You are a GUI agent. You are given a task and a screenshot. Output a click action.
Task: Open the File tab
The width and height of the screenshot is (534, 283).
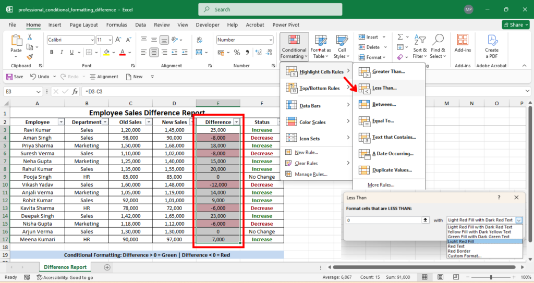[13, 24]
